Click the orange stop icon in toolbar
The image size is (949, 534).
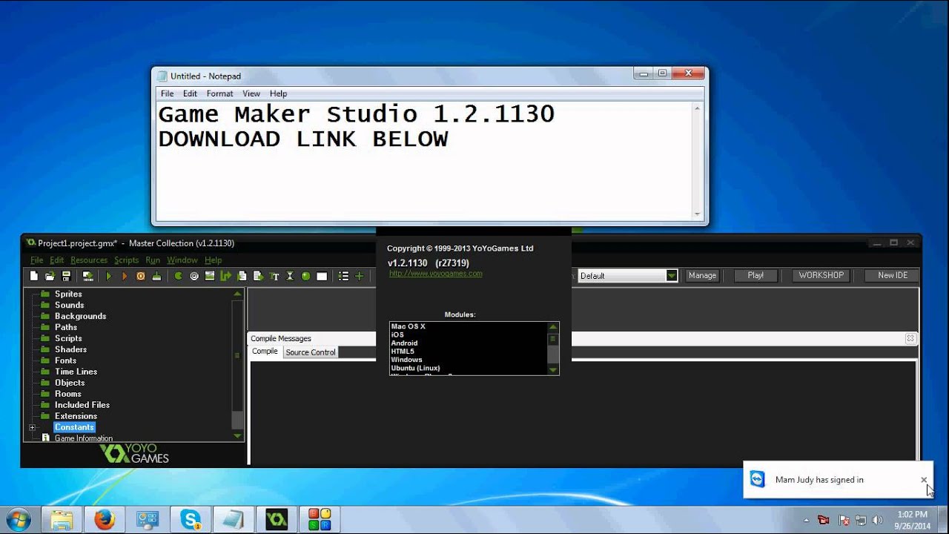click(141, 276)
